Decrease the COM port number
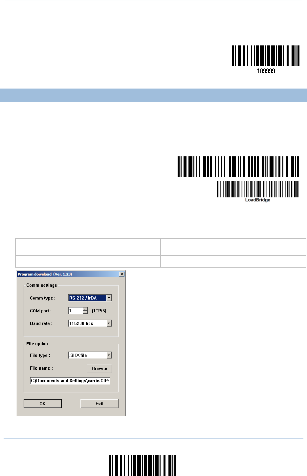Image resolution: width=307 pixels, height=476 pixels. pos(85,312)
